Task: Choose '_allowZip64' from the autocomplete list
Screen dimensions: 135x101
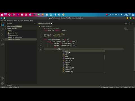Action: tap(84, 68)
